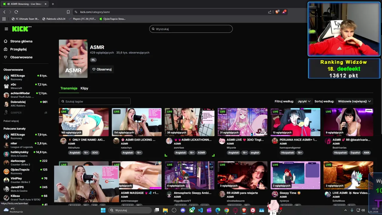Screen dimensions: 382x215
Task: Open the Widzowie (najwięcej) sort dropdown
Action: pyautogui.click(x=354, y=102)
